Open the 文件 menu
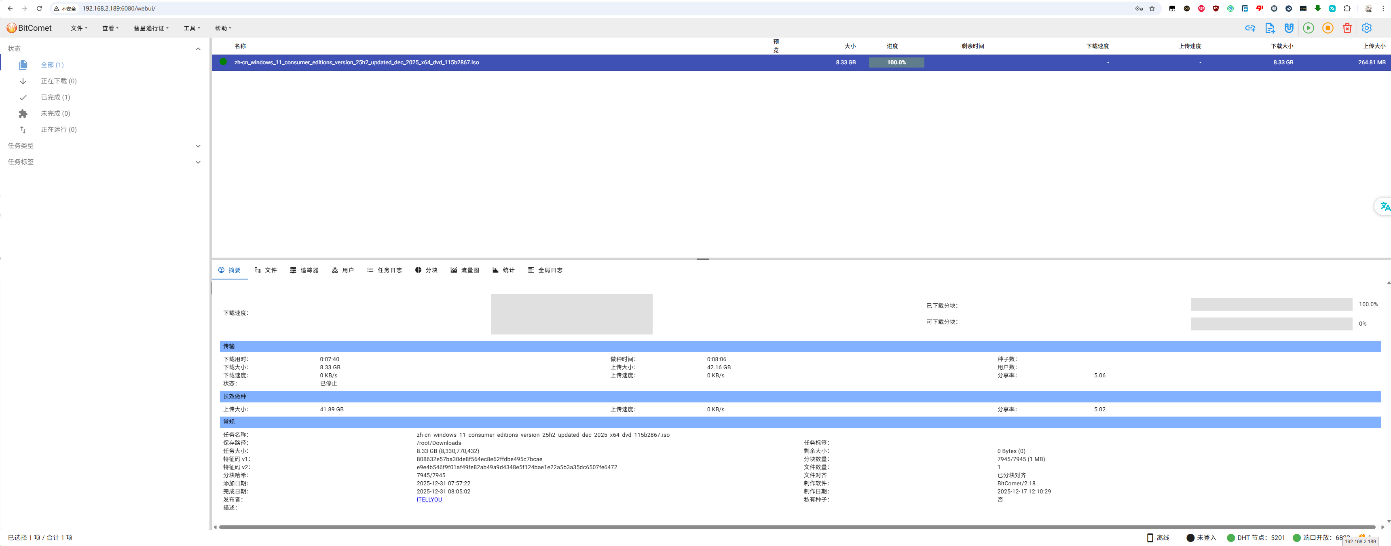This screenshot has width=1391, height=546. (79, 28)
